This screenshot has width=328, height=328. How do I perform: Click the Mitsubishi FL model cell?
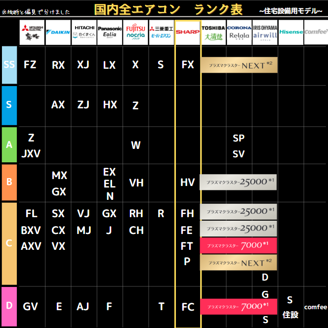point(32,214)
